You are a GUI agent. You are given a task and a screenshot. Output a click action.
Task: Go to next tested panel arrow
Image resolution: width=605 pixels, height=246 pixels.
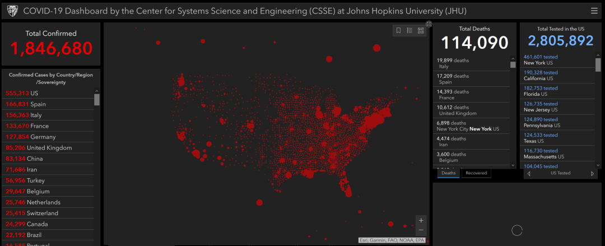point(592,173)
